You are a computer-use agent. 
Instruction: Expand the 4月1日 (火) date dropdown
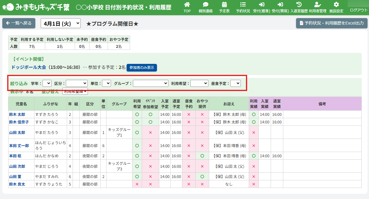61,23
